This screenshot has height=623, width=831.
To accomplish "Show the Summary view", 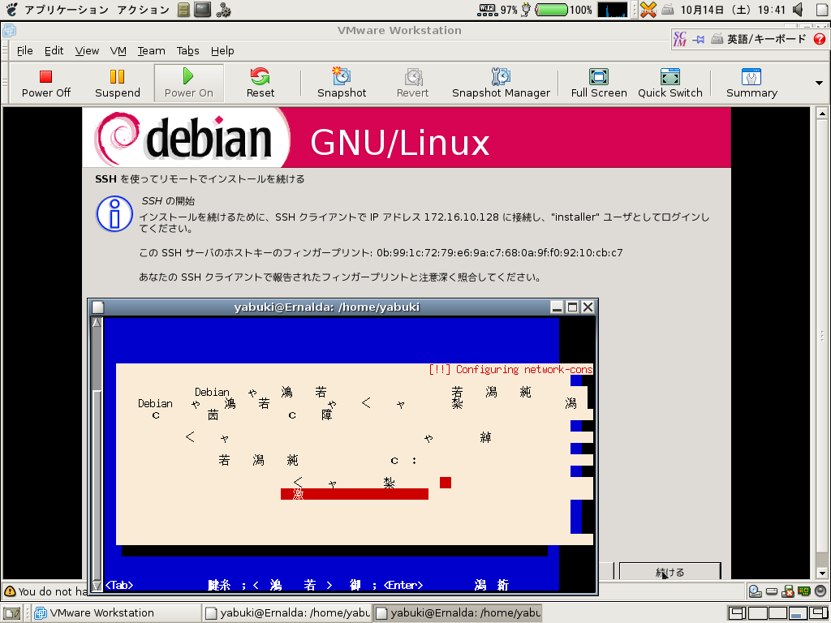I will tap(751, 84).
